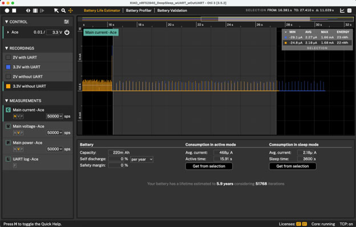Open the self discharge per year dropdown
The width and height of the screenshot is (356, 227).
[x=141, y=159]
